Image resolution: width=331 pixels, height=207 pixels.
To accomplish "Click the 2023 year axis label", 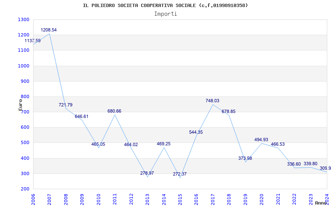I will pos(311,199).
